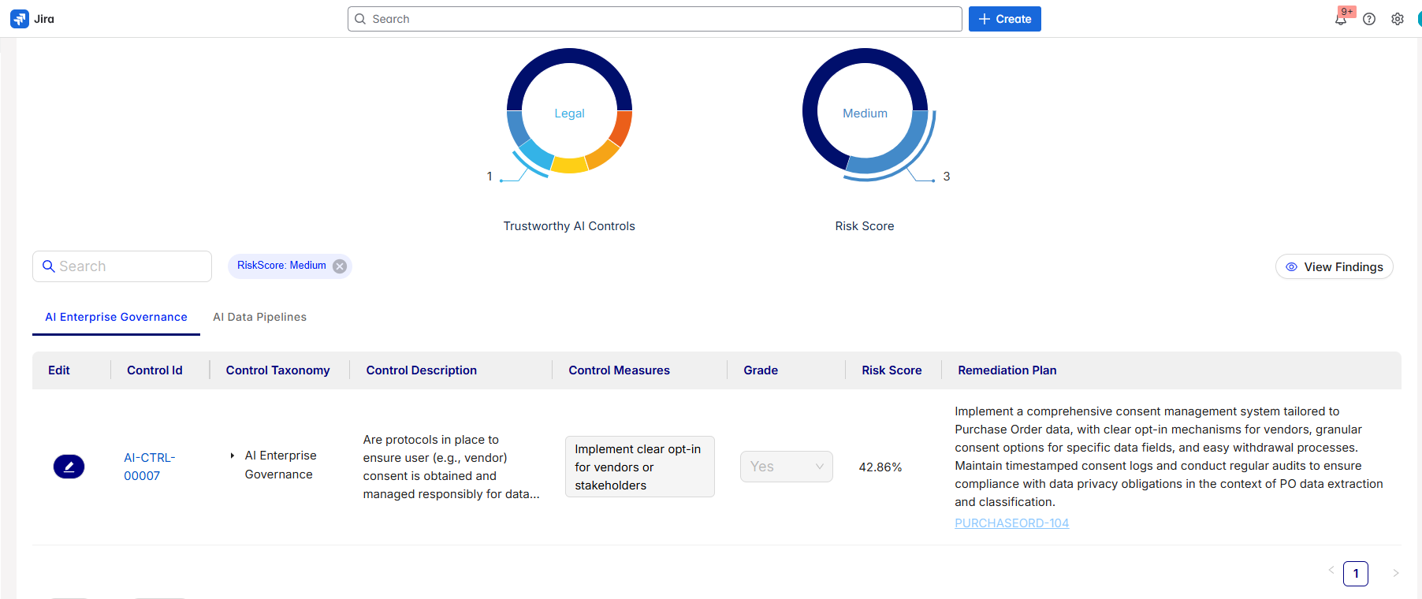The height and width of the screenshot is (599, 1422).
Task: Open the notifications bell icon
Action: (1340, 20)
